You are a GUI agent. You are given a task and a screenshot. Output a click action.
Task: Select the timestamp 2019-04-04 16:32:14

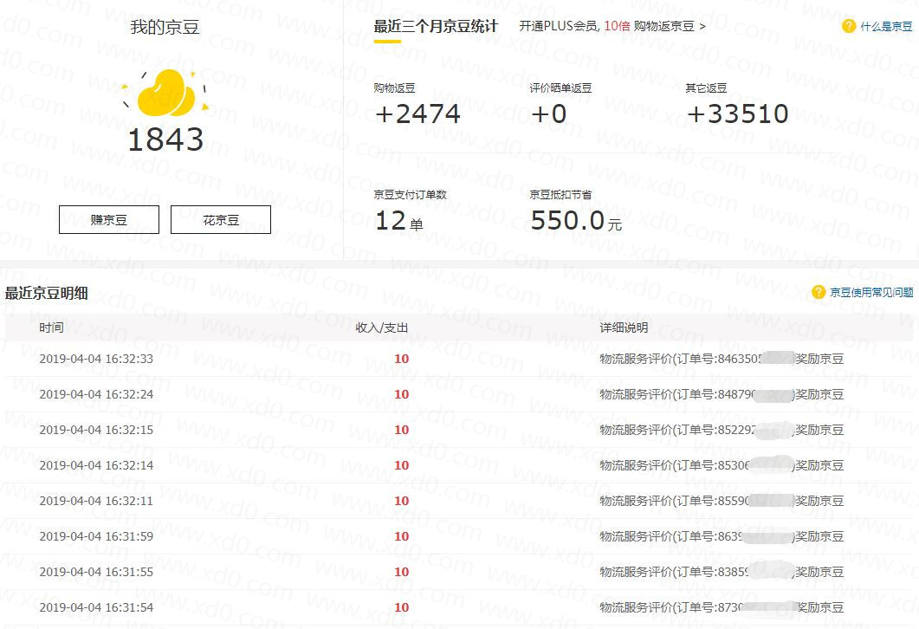tap(96, 465)
